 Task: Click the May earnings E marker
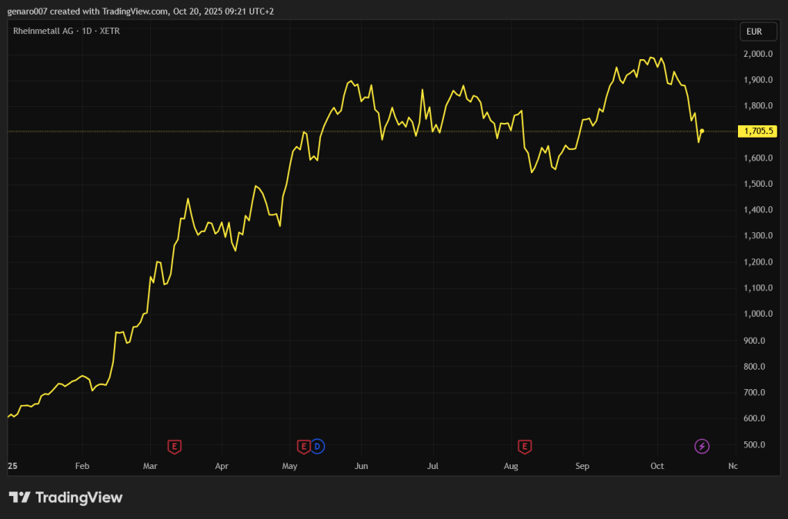[x=304, y=446]
